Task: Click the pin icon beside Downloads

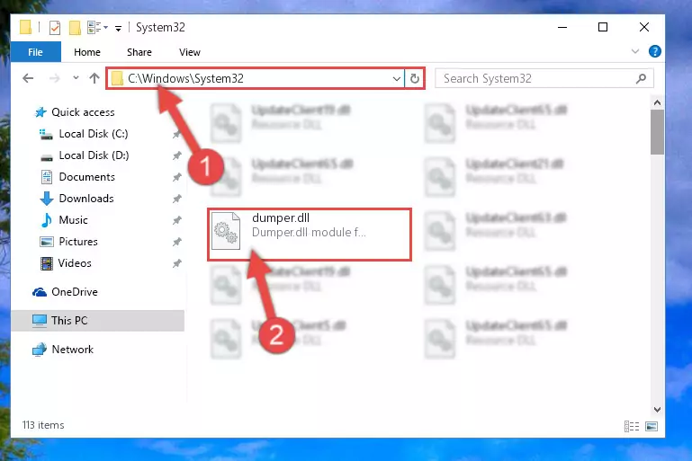Action: click(x=176, y=199)
